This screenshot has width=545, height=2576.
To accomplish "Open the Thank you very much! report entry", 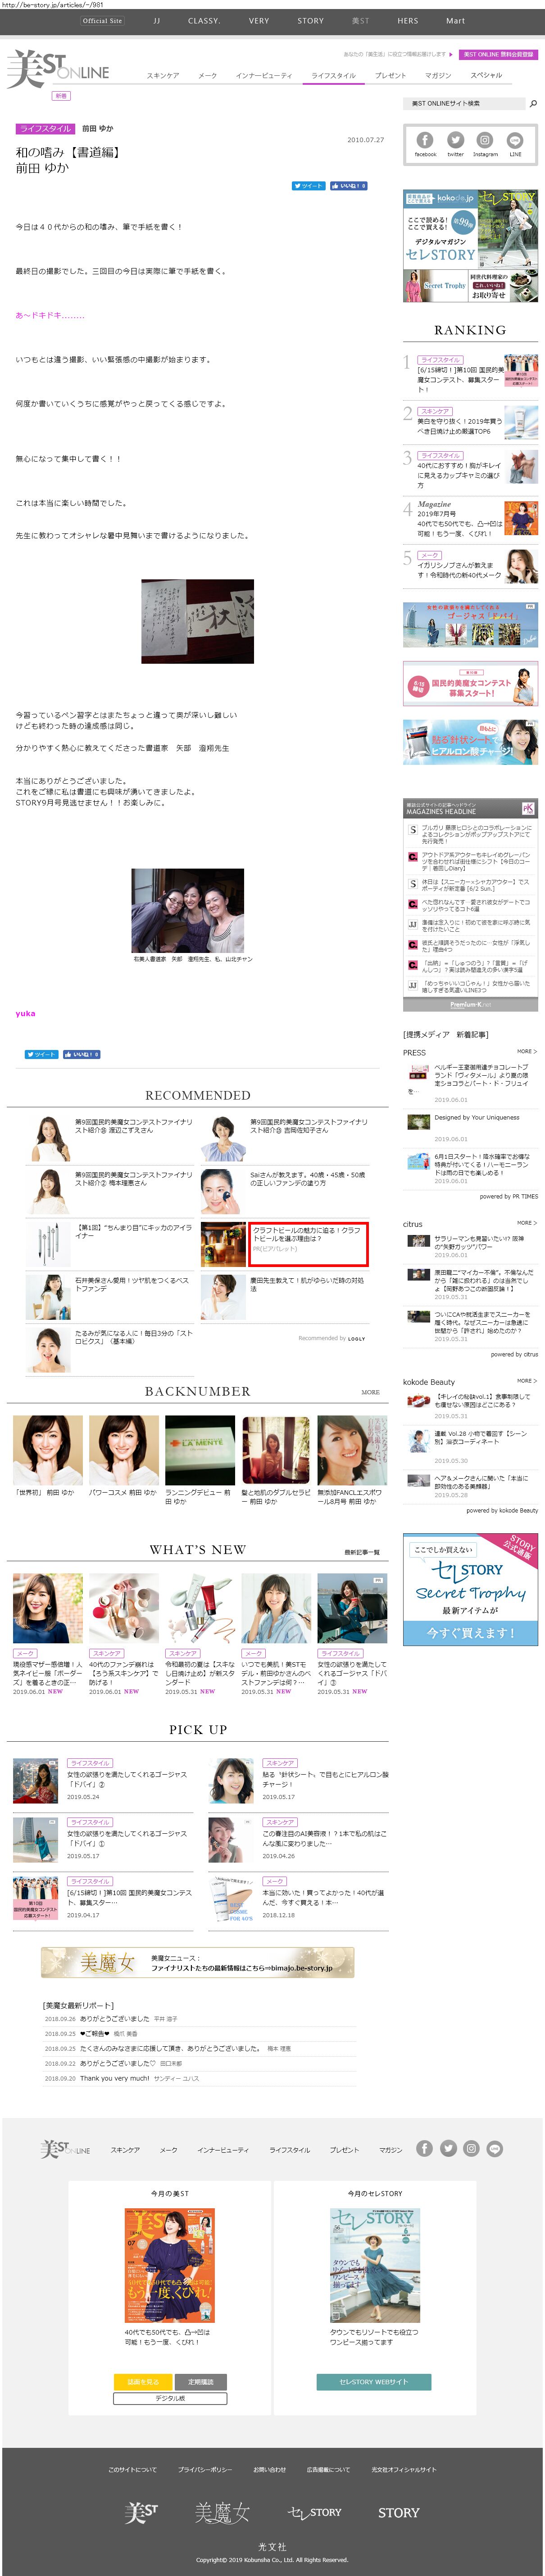I will pyautogui.click(x=114, y=2078).
